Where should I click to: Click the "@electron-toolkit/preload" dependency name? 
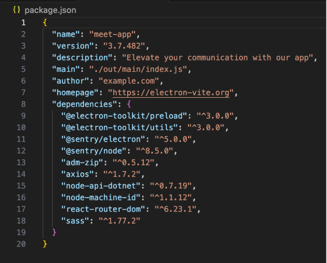point(124,116)
